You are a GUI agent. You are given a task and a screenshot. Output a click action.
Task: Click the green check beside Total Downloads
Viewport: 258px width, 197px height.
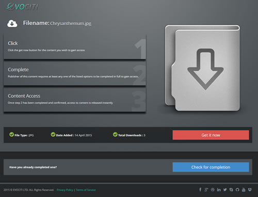point(115,135)
